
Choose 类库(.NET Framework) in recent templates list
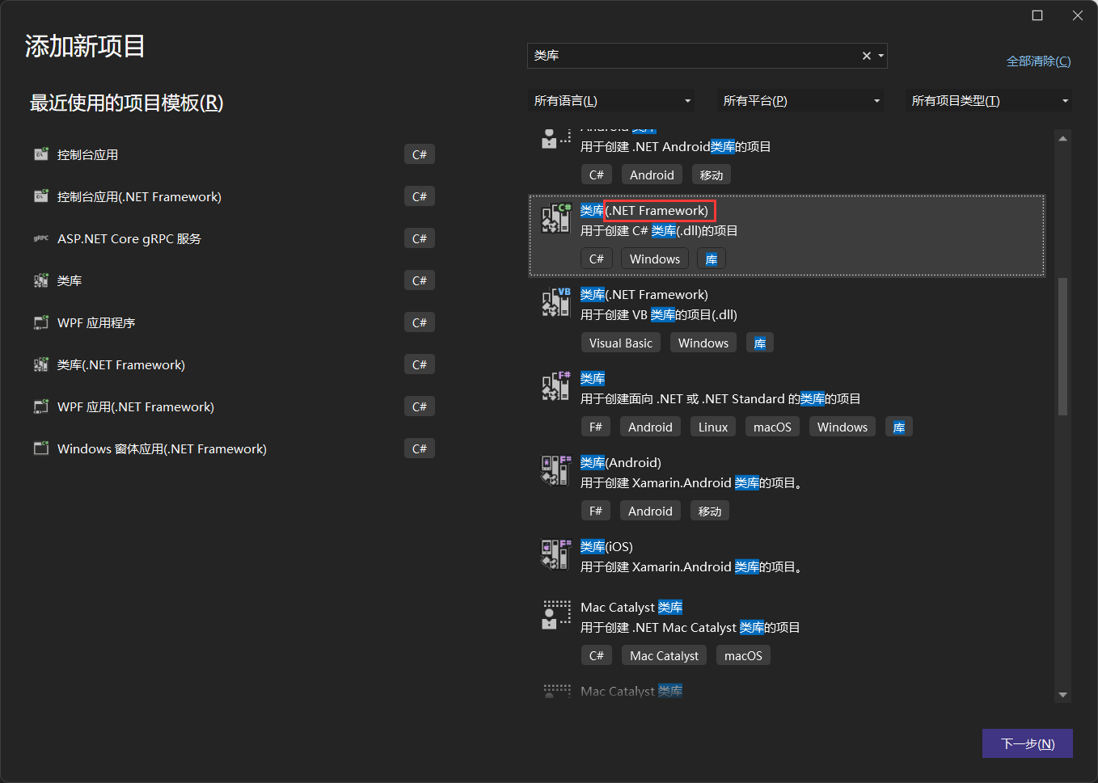pos(121,364)
